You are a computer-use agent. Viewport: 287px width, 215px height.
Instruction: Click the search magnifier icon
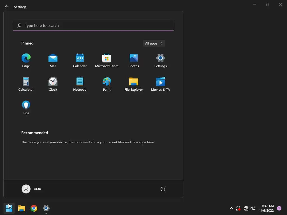click(x=19, y=25)
